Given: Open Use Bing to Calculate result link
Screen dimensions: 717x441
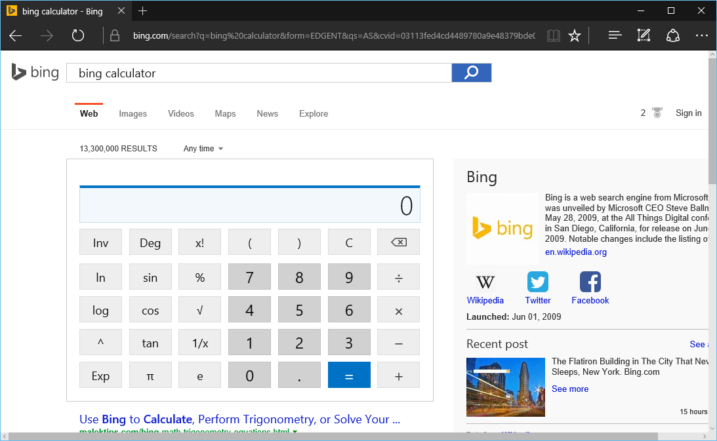Looking at the screenshot, I should click(239, 419).
